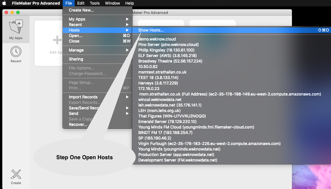Viewport: 331px width, 189px height.
Task: Expand the Hosts submenu arrow
Action: coord(127,30)
